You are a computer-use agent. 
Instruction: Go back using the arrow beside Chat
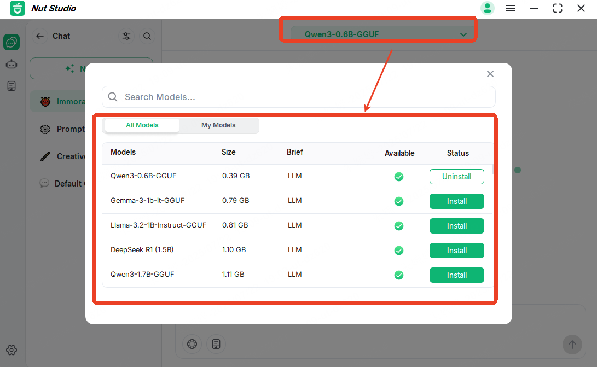coord(39,36)
